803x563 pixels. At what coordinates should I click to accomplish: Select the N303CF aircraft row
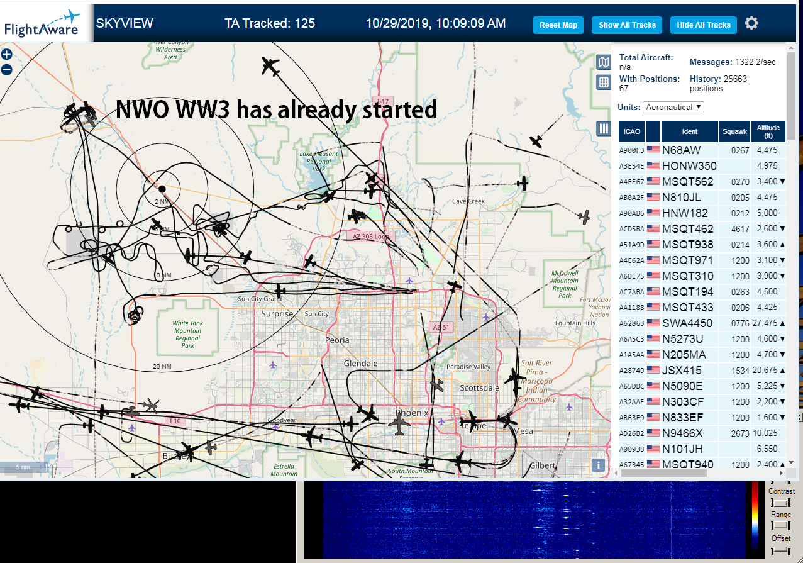[702, 402]
